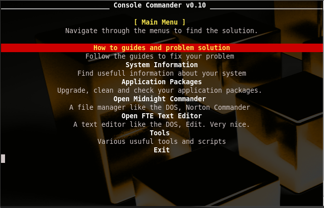Click 'A file manager like the DOS' description
Viewport: 324px width, 208px height.
coord(160,107)
